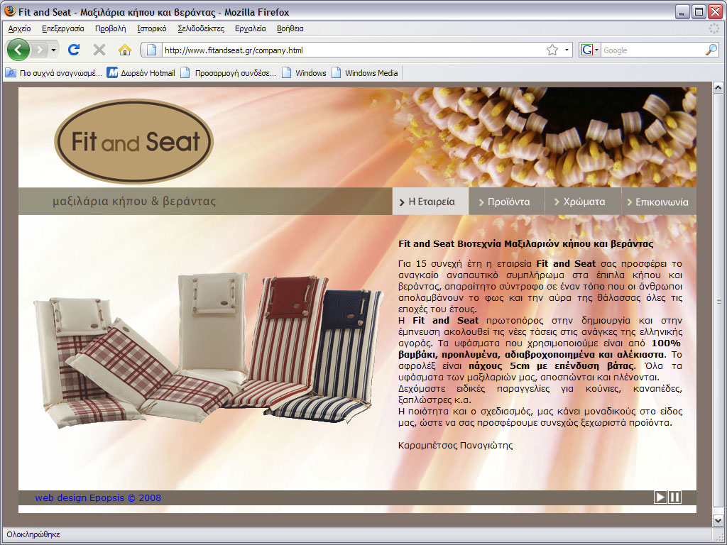The height and width of the screenshot is (545, 727).
Task: Click the seat cushions product image
Action: coord(209,350)
